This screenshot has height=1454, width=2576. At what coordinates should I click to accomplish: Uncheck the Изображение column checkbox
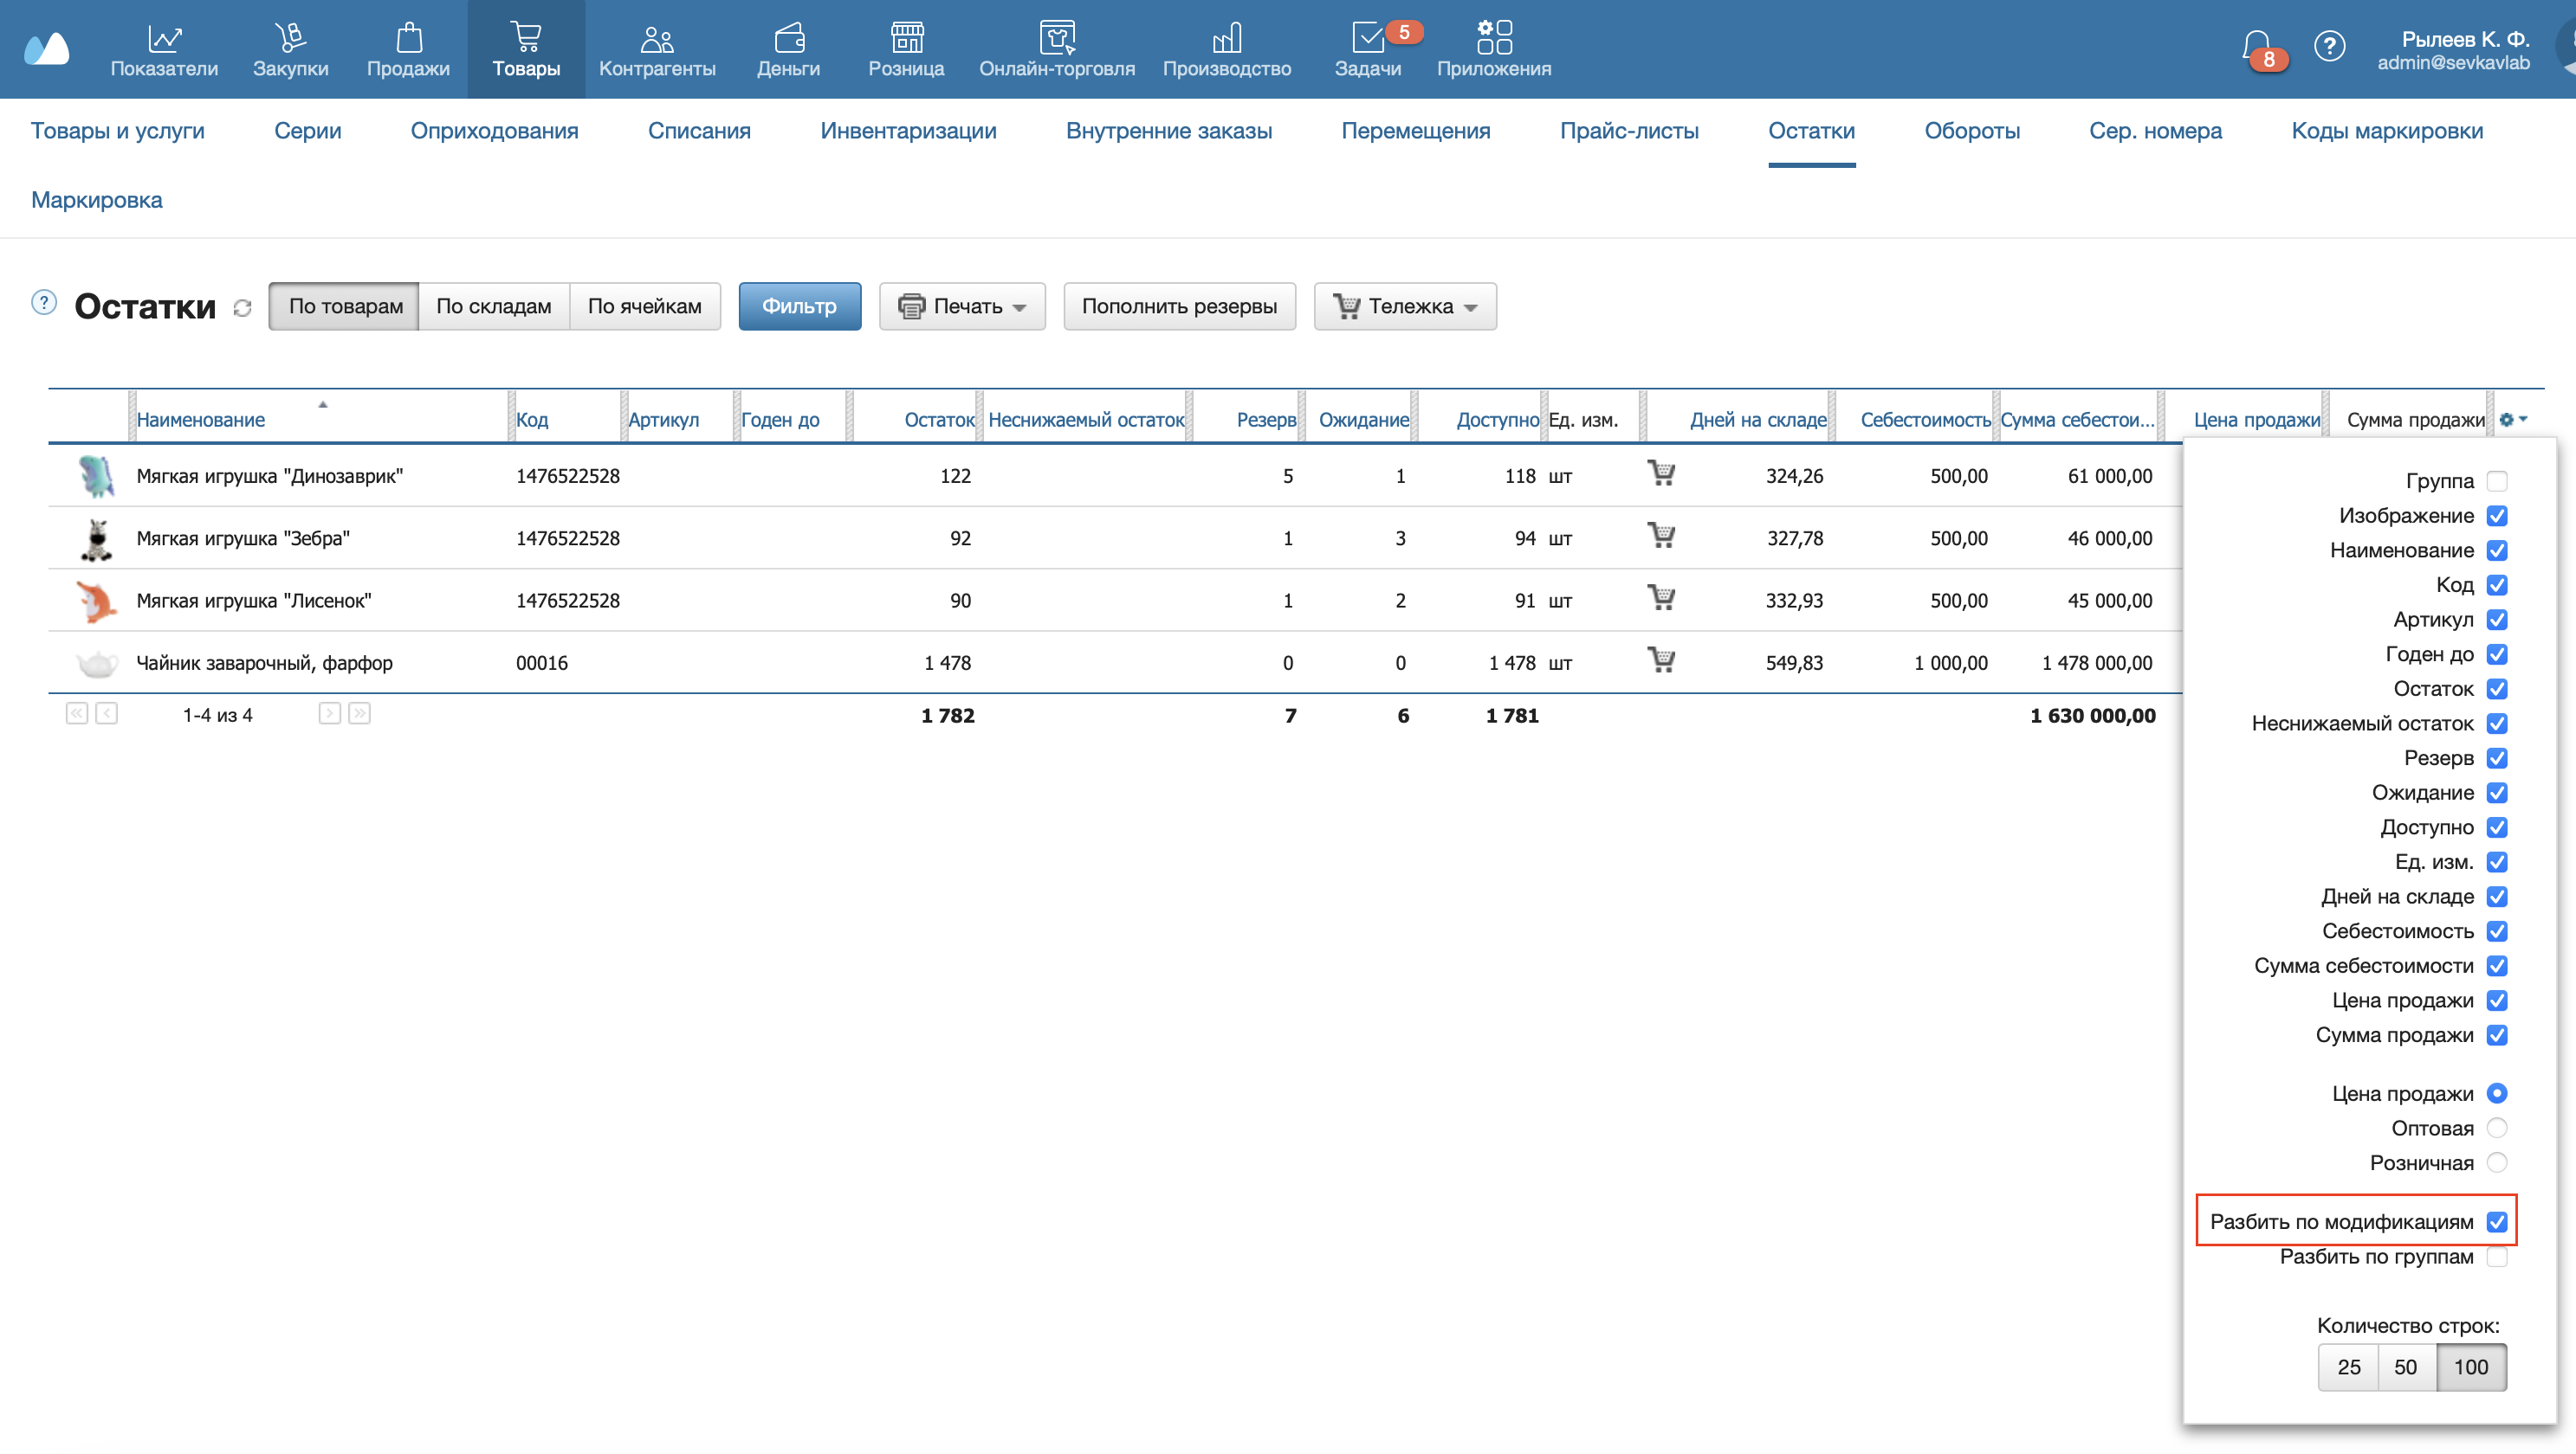pos(2497,516)
